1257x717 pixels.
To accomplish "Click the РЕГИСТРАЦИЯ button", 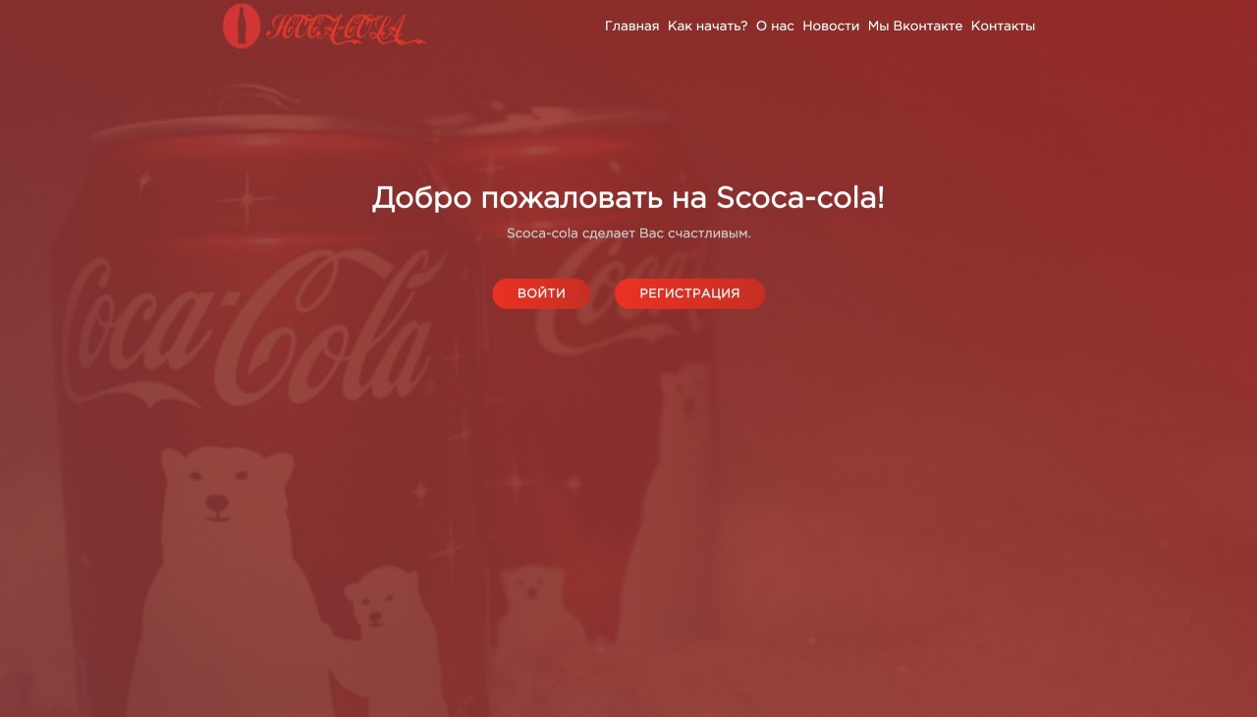I will tap(689, 293).
